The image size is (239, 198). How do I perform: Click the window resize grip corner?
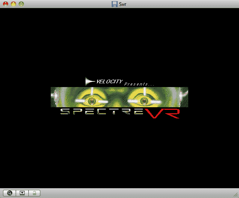point(236,195)
